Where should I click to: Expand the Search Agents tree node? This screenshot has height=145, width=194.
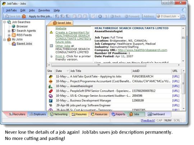pos(9,31)
